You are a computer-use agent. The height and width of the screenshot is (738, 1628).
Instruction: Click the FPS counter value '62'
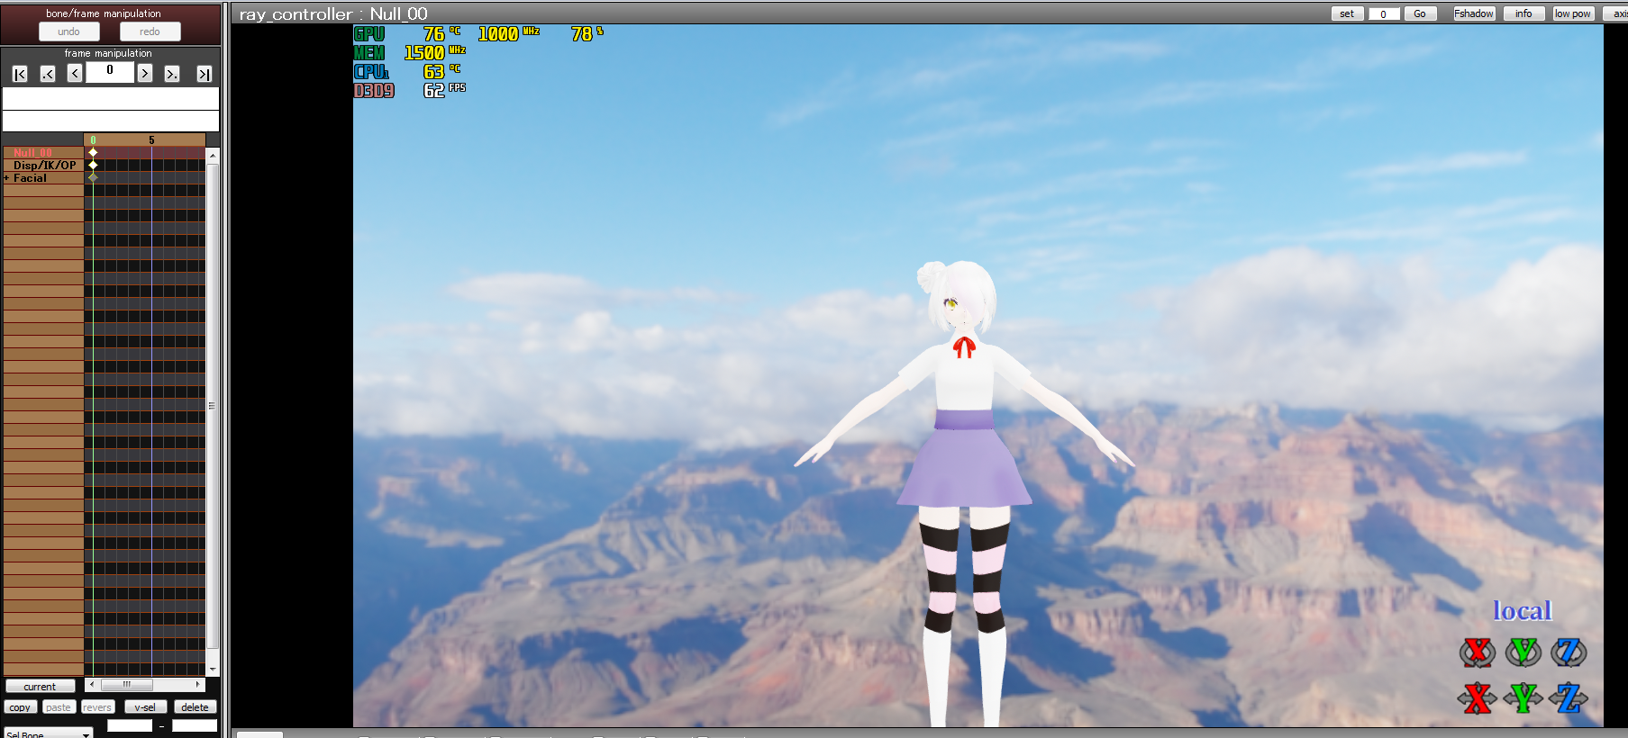(434, 90)
